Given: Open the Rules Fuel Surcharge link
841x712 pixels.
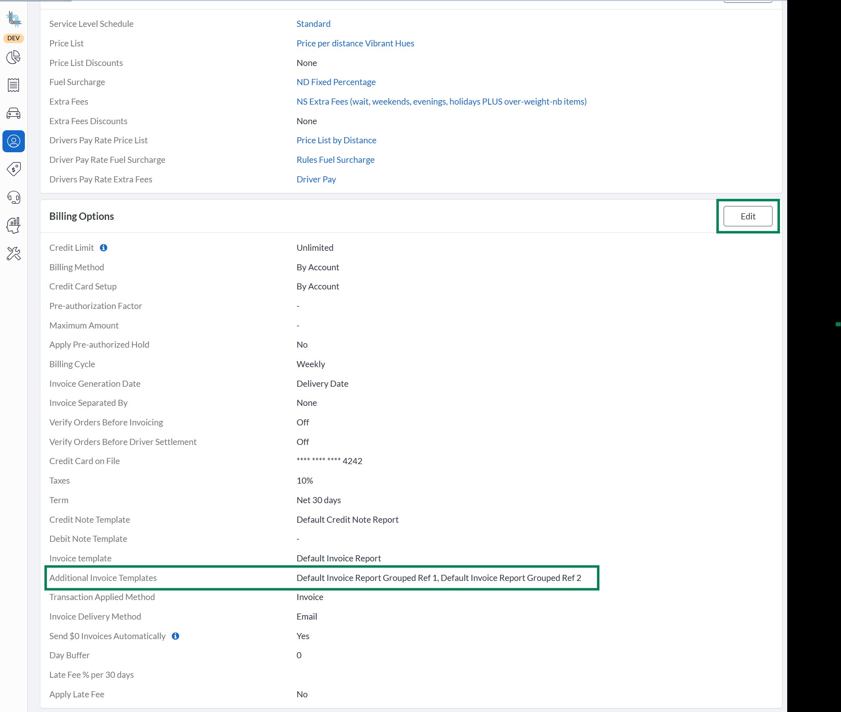Looking at the screenshot, I should pyautogui.click(x=335, y=160).
